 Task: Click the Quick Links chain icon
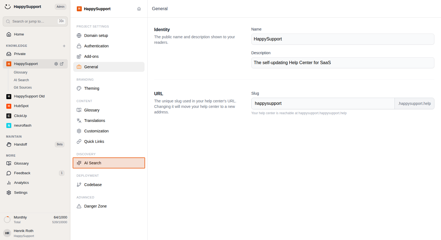click(79, 141)
